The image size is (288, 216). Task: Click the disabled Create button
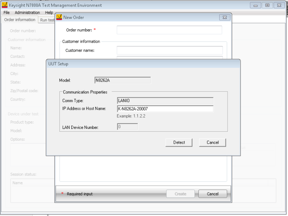[180, 194]
